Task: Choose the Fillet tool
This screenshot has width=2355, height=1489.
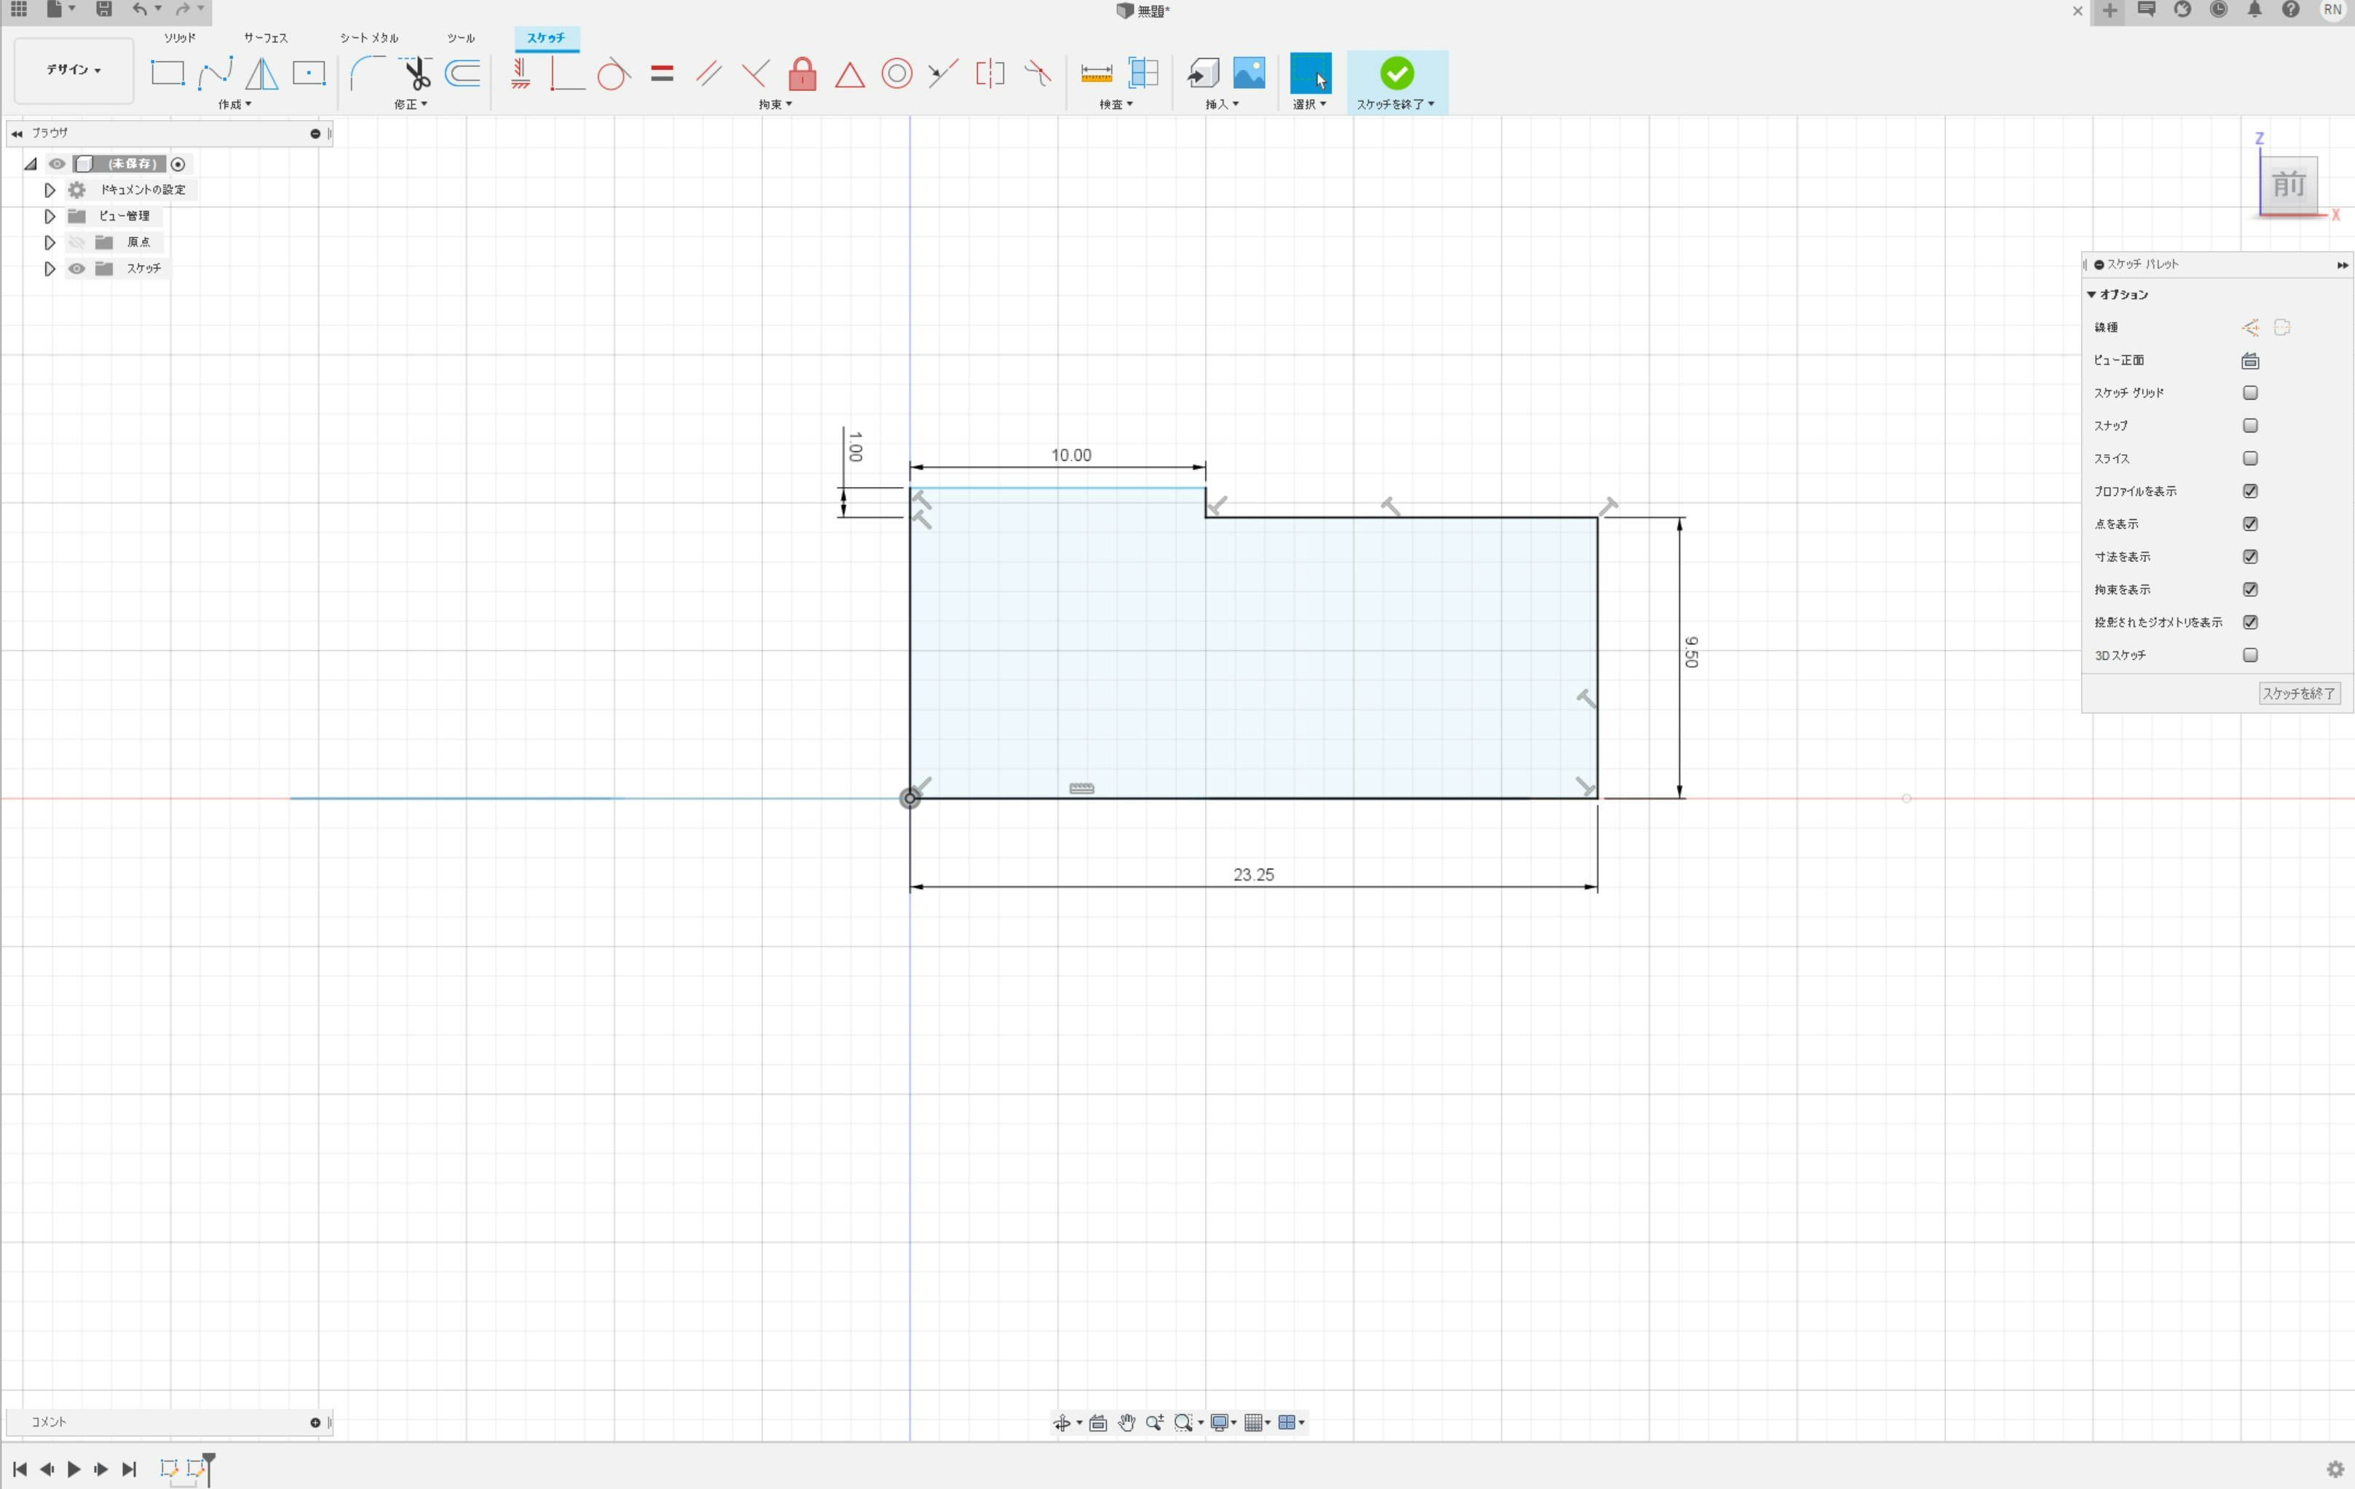Action: [x=367, y=74]
